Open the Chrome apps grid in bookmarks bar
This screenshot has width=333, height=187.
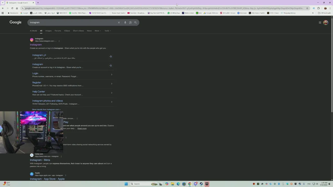3,13
